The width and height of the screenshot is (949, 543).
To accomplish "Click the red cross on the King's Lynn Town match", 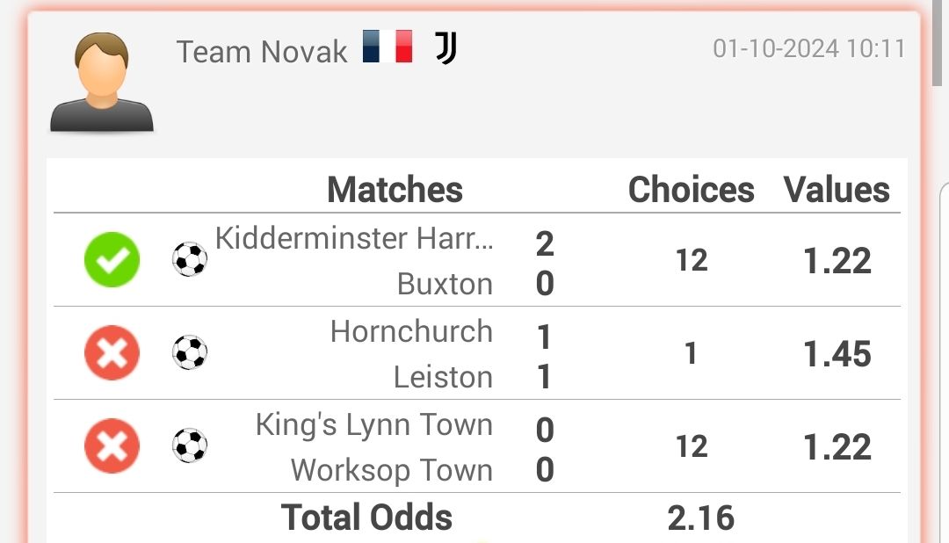I will [112, 446].
